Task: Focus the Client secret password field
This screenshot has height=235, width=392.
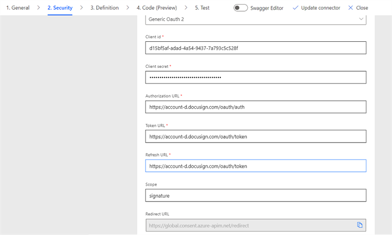Action: pos(256,78)
